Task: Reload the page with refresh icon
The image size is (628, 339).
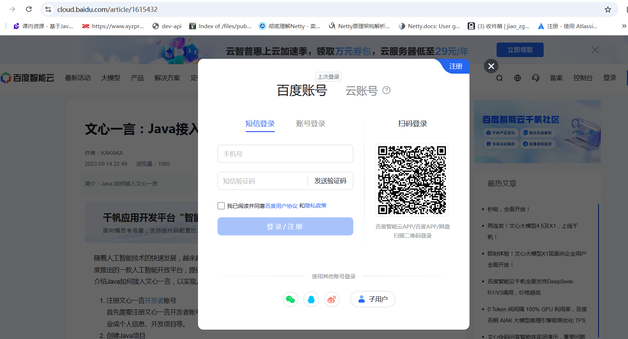Action: tap(29, 9)
